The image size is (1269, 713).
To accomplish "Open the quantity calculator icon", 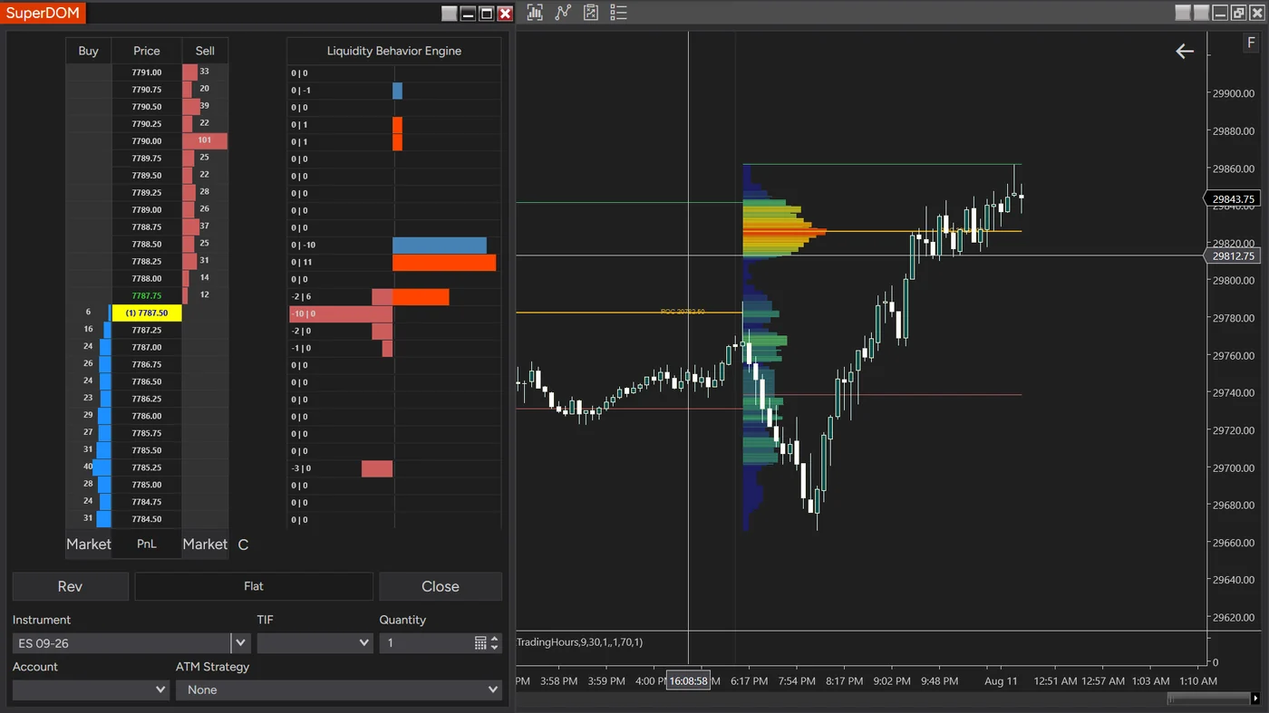I will coord(480,643).
